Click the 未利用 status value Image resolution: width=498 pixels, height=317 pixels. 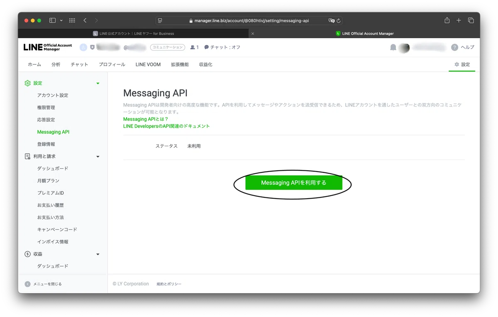[x=194, y=146]
